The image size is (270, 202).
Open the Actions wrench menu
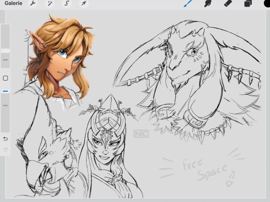pyautogui.click(x=32, y=4)
